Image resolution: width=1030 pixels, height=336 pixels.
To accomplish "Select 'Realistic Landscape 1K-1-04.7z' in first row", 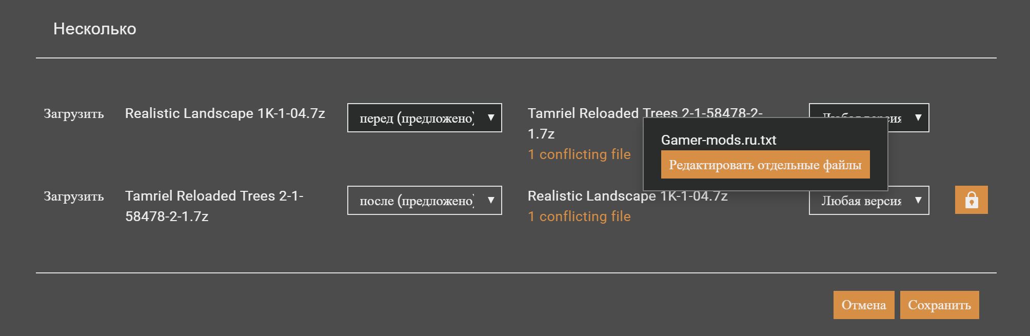I will click(x=225, y=113).
